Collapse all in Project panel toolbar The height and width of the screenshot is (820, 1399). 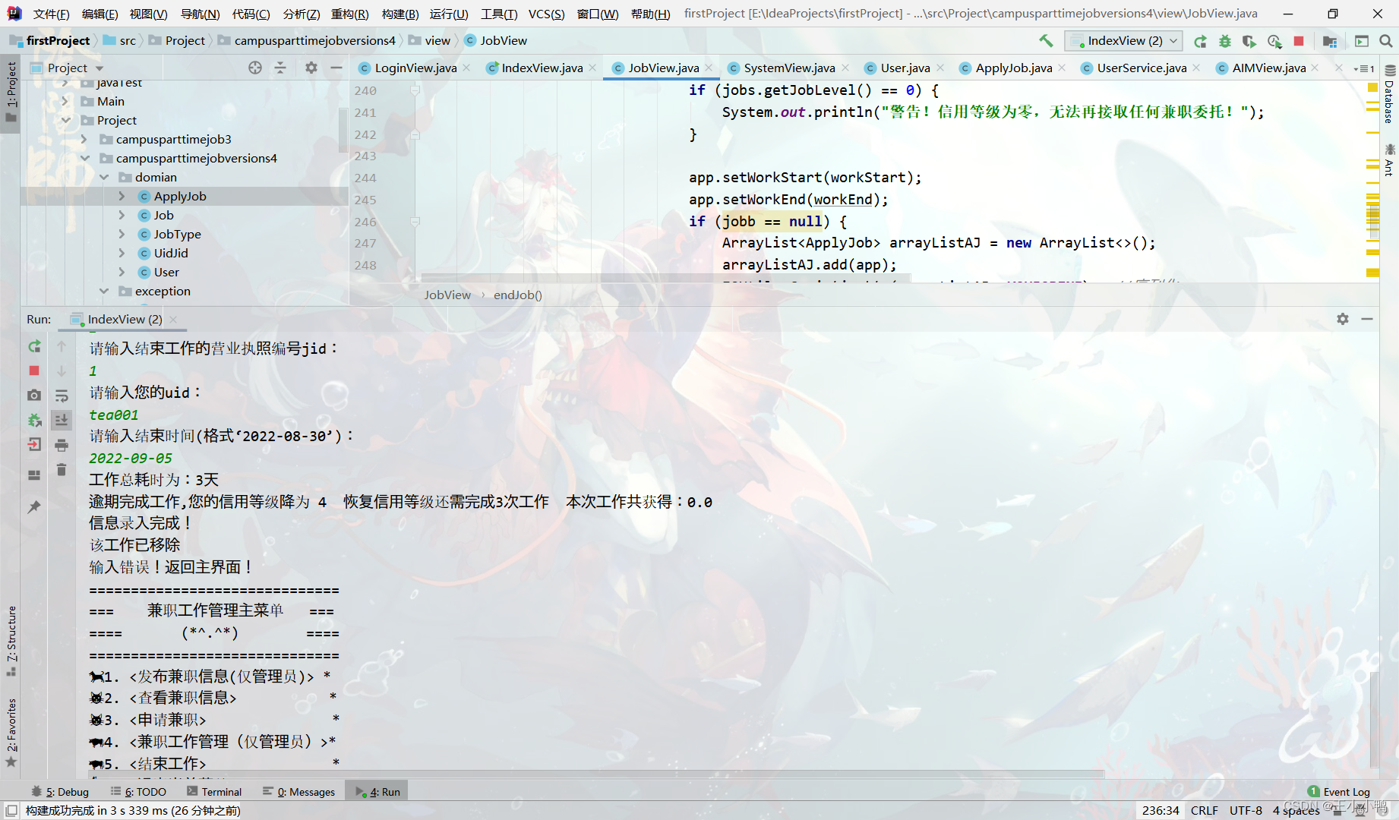tap(280, 68)
